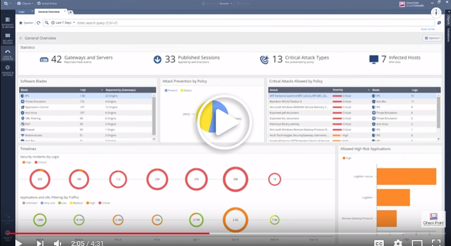Go back using arrow beside General Overview

(x=21, y=38)
